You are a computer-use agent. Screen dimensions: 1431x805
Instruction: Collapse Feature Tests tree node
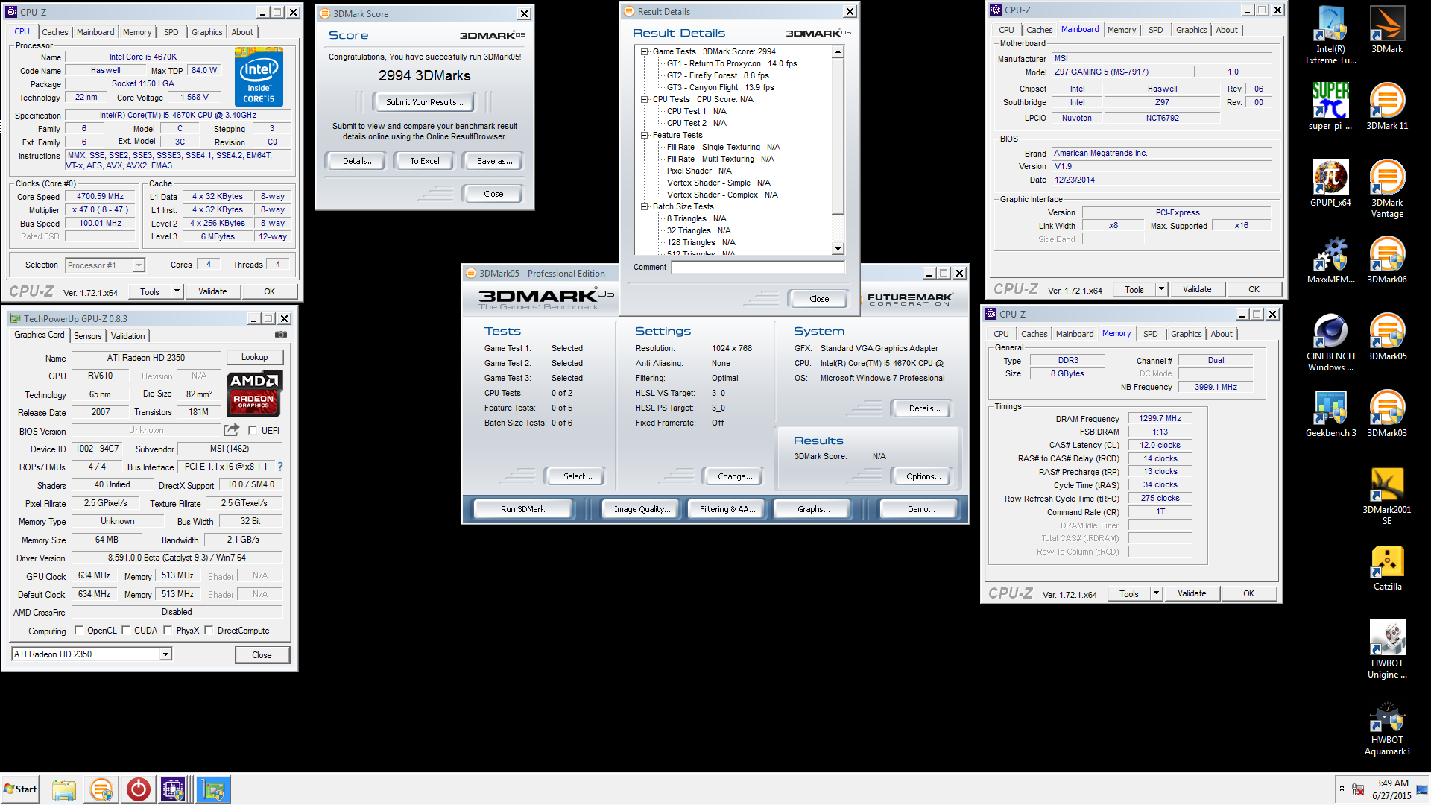645,135
